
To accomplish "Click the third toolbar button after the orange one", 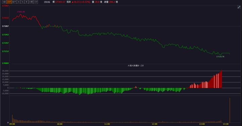I will [x=23, y=2].
